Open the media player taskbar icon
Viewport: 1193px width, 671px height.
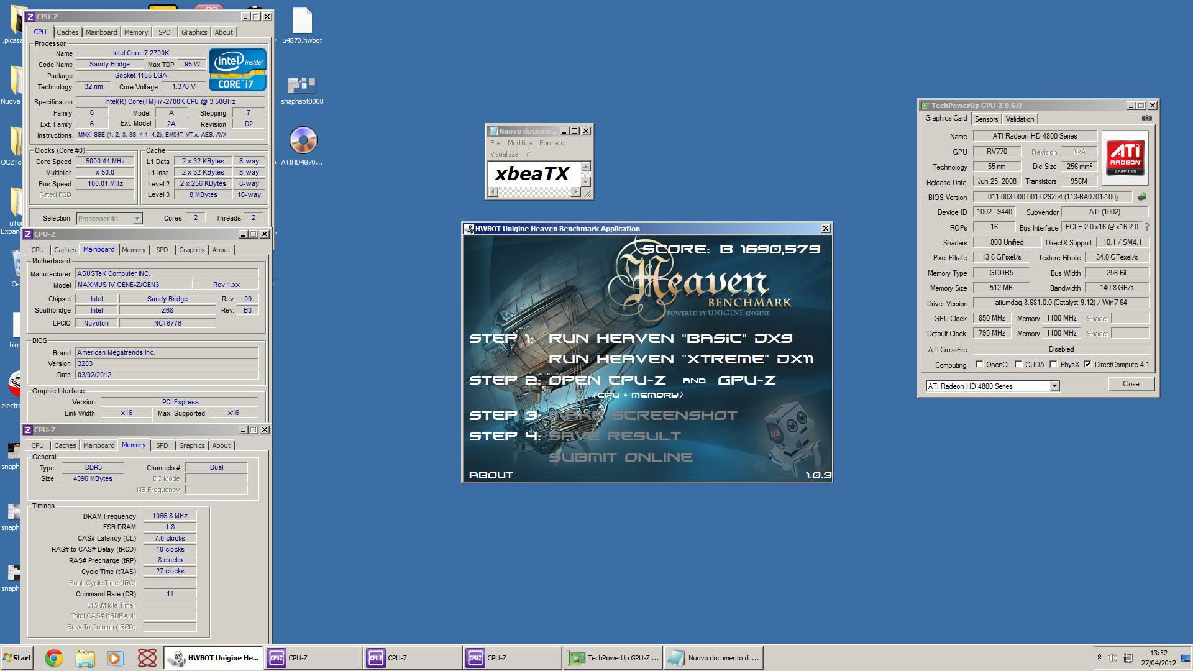116,658
